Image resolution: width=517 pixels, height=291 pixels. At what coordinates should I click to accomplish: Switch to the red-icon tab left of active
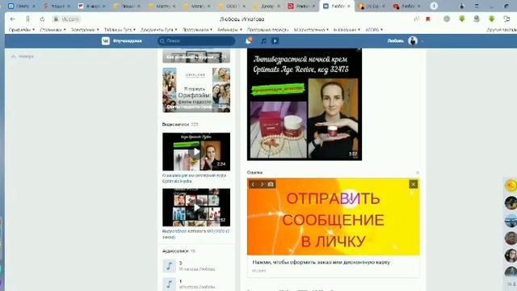coord(301,6)
